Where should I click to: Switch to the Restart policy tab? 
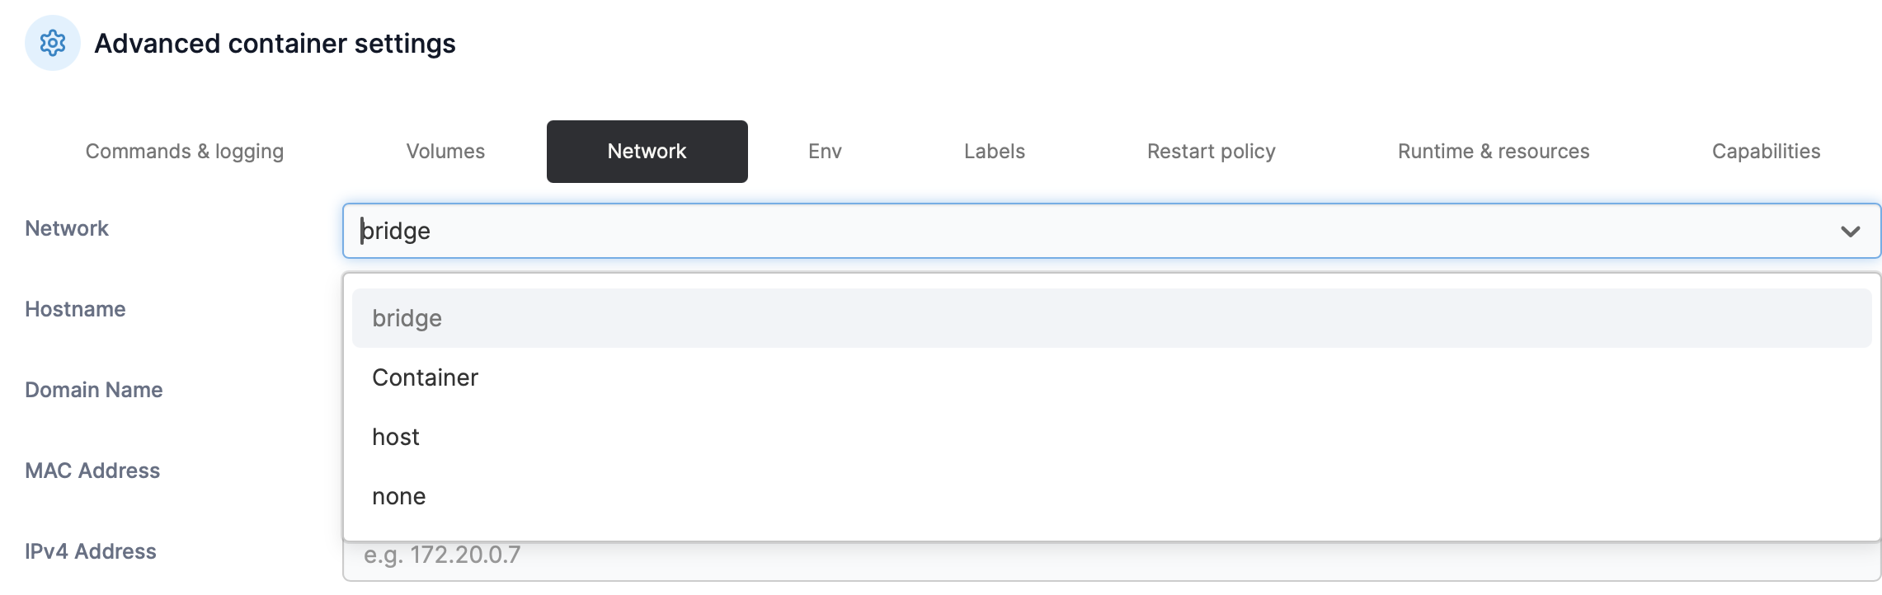[1211, 152]
